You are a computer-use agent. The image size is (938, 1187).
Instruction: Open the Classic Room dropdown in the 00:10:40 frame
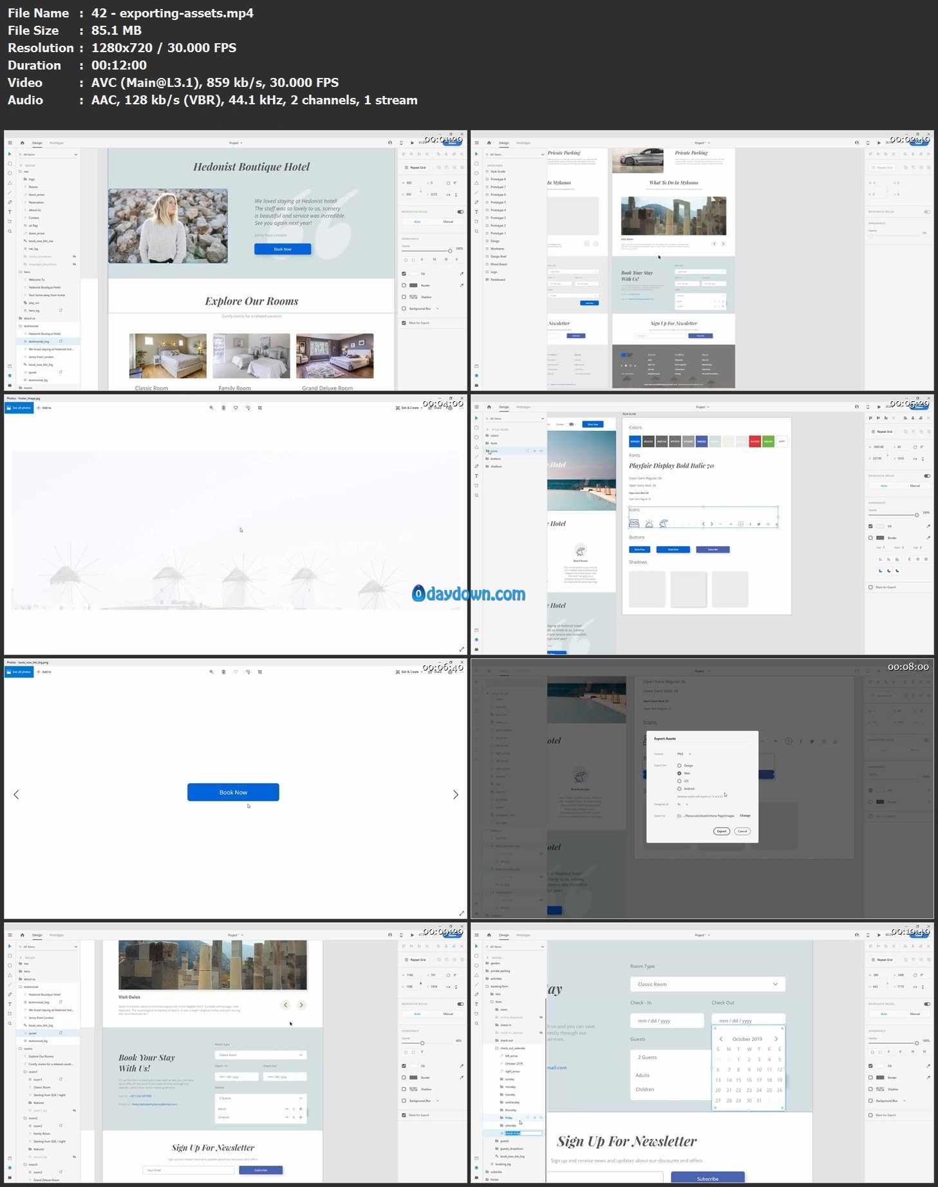[x=708, y=984]
